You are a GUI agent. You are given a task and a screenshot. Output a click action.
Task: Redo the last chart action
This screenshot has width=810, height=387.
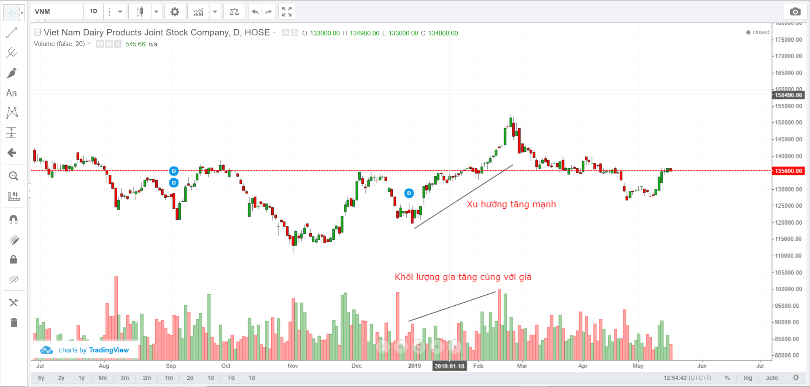click(269, 12)
